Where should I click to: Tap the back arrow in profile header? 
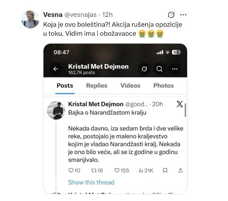pyautogui.click(x=56, y=69)
